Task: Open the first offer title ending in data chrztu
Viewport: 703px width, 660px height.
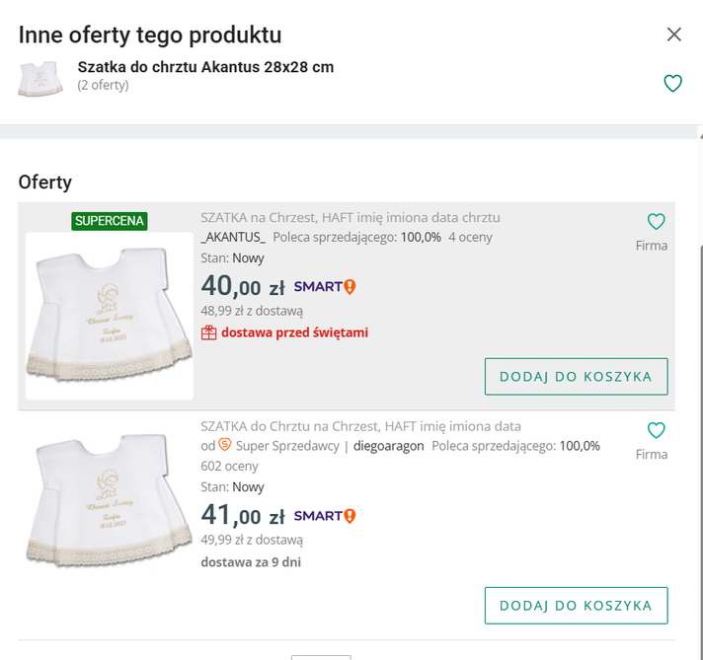Action: click(x=350, y=217)
